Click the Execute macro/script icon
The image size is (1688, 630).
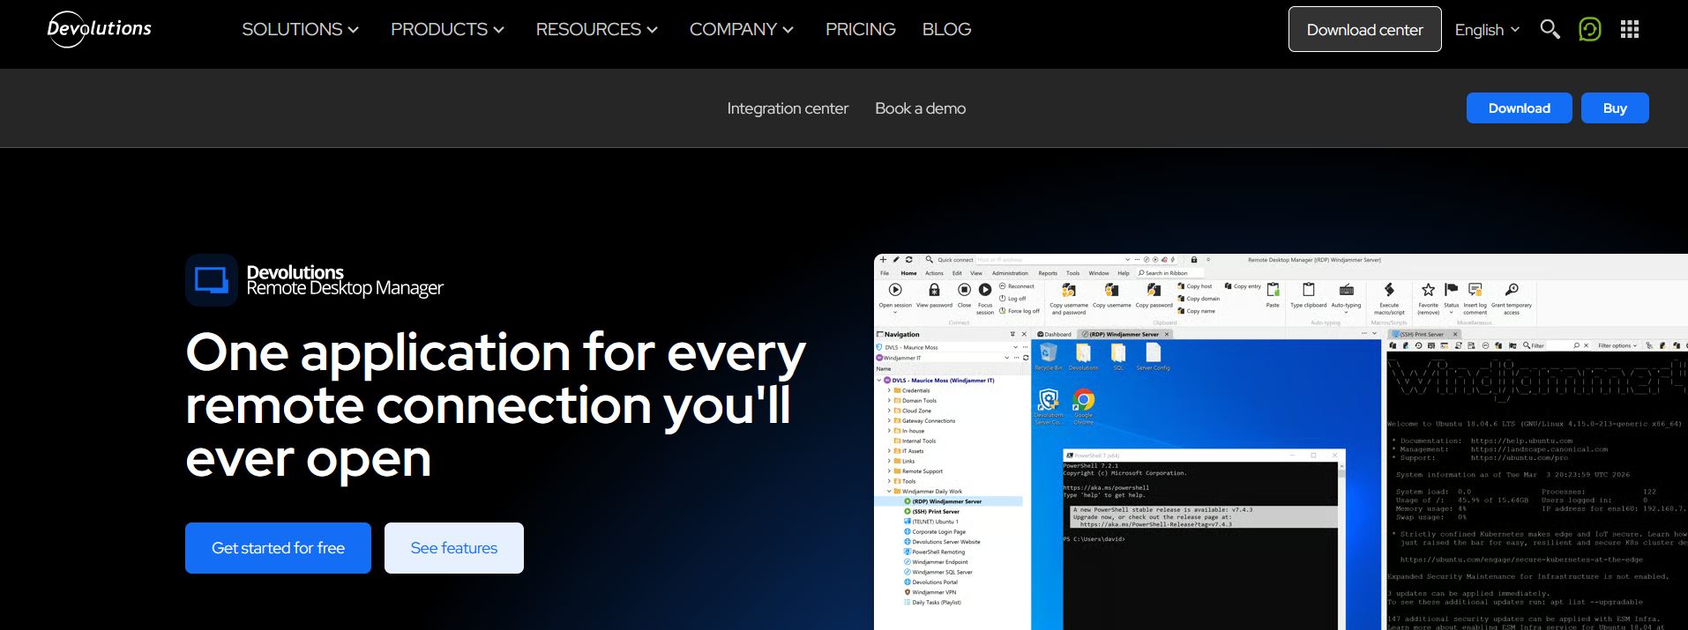pyautogui.click(x=1389, y=290)
